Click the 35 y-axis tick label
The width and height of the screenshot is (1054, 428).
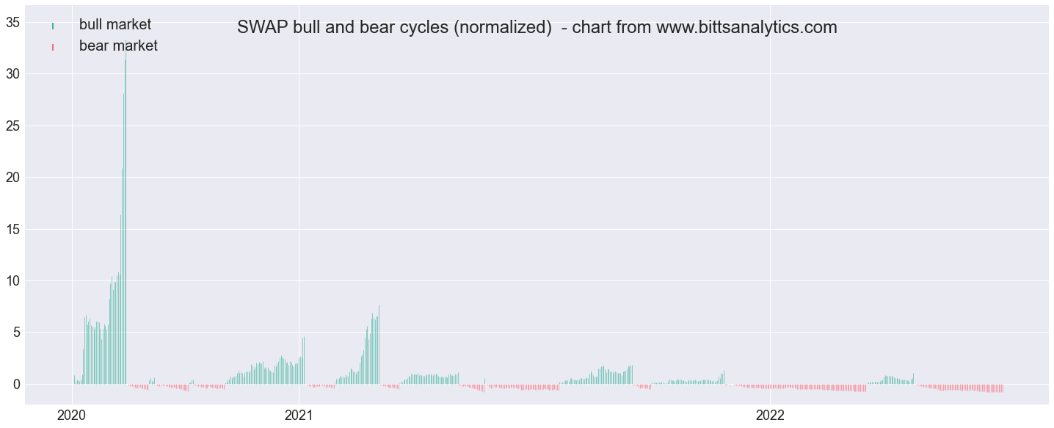coord(12,22)
